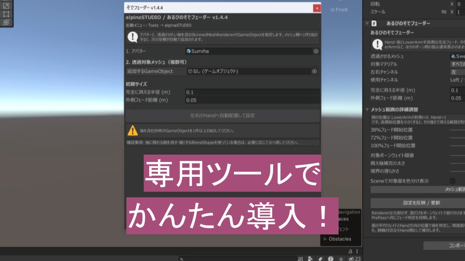This screenshot has width=465, height=261.
Task: Click the 2. 透過対象メッシュ（複数可） heading
Action: [x=156, y=62]
